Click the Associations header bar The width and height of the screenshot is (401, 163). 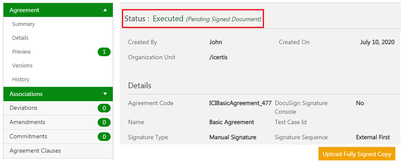58,94
